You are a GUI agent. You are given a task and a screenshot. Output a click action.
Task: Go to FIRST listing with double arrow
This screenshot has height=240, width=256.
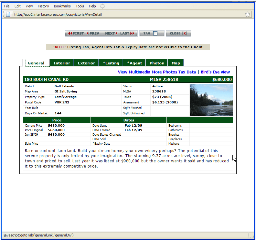click(x=76, y=34)
